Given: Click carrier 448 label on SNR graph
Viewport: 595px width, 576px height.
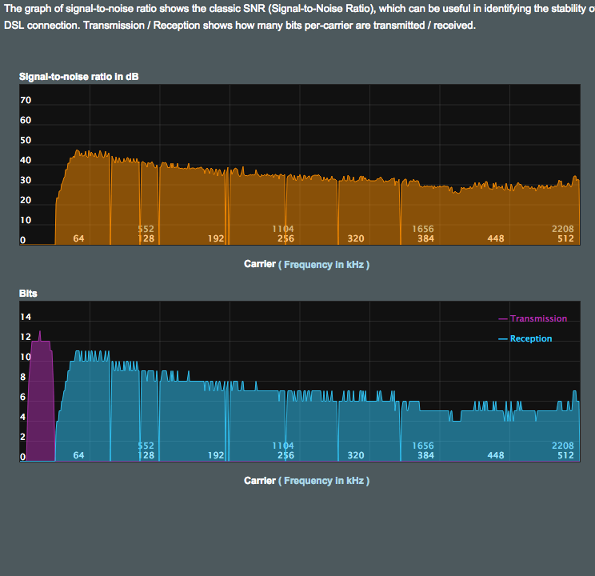Looking at the screenshot, I should click(x=496, y=238).
